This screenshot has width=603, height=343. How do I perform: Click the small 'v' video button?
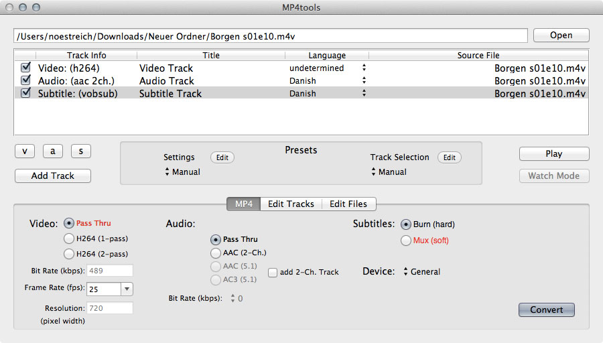pyautogui.click(x=24, y=151)
